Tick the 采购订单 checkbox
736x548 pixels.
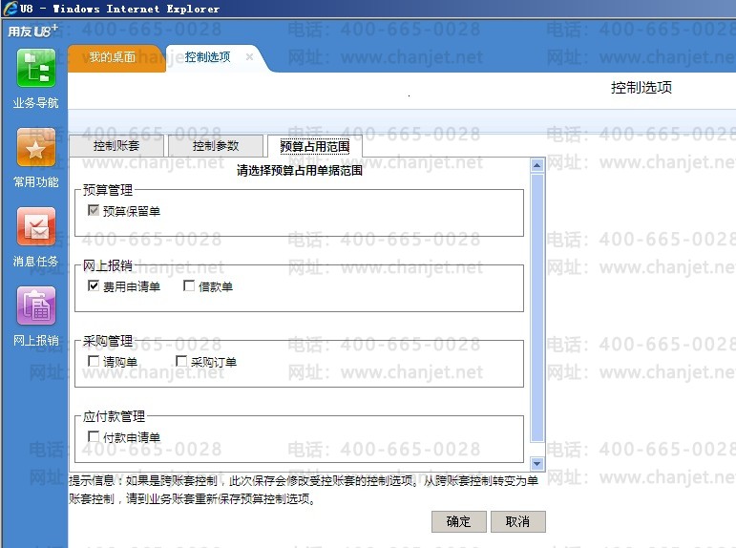pos(181,361)
